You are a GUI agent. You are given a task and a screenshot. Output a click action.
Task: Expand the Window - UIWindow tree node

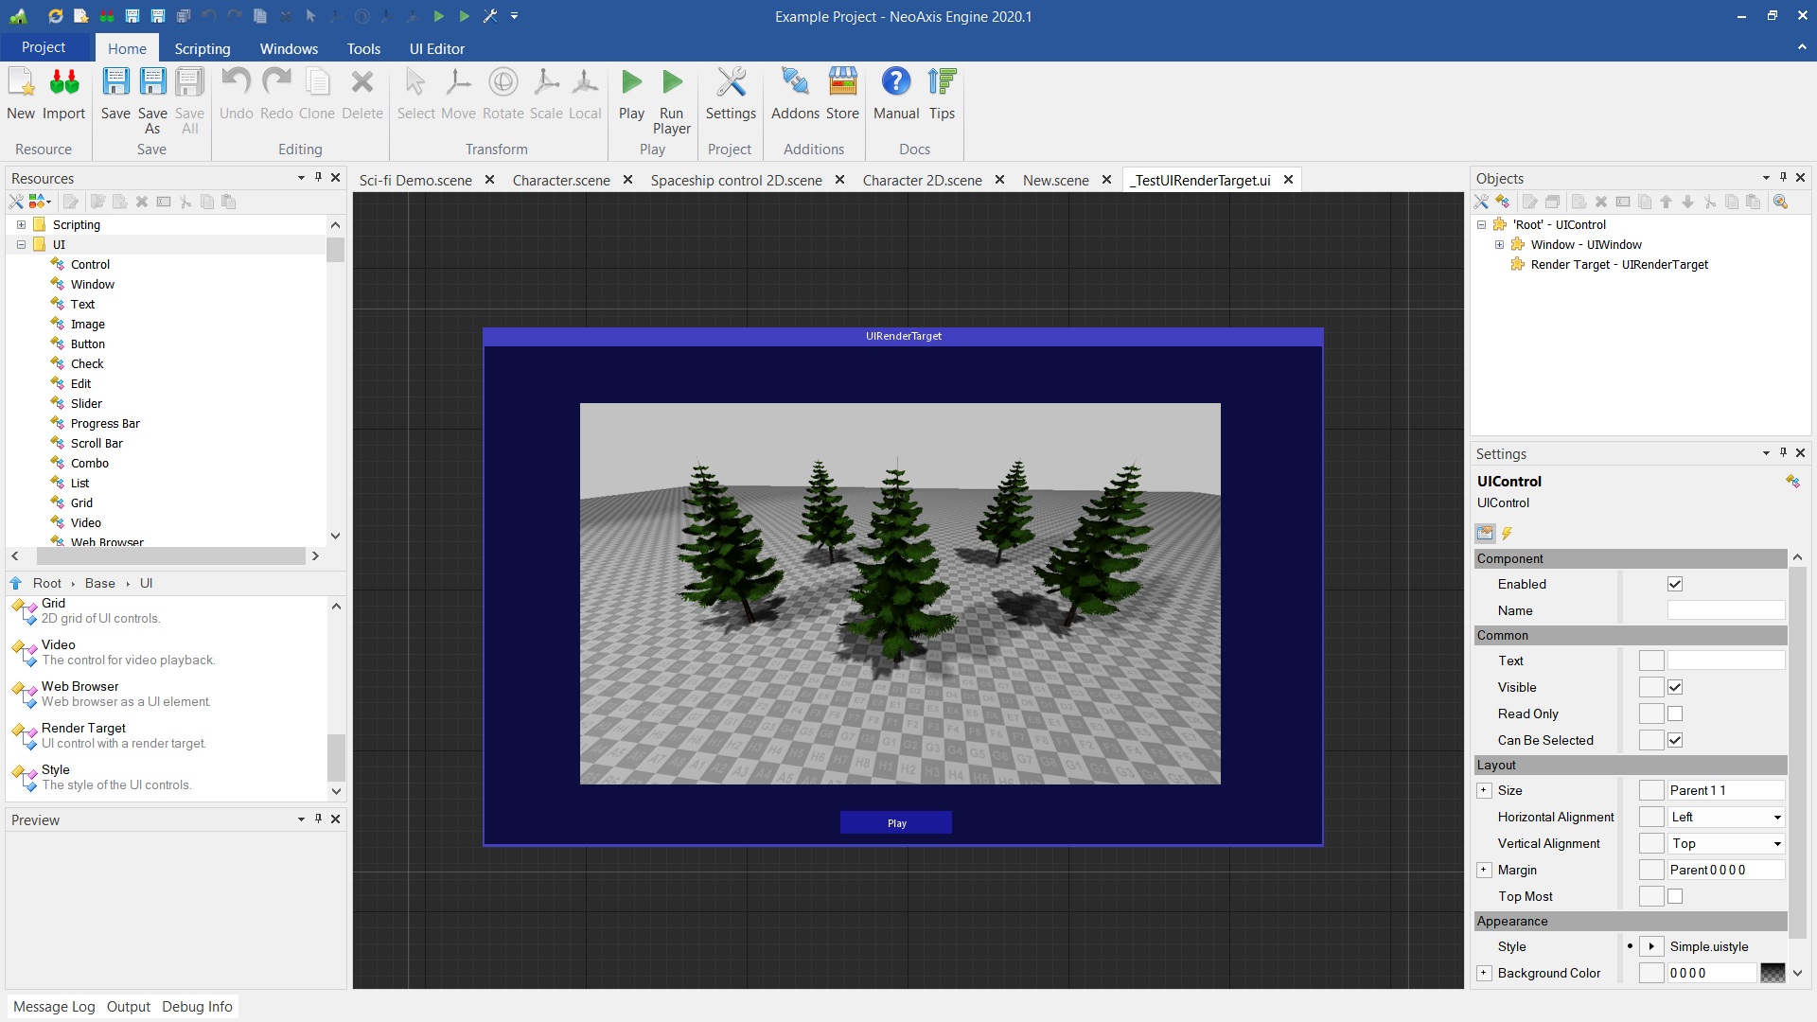coord(1499,244)
